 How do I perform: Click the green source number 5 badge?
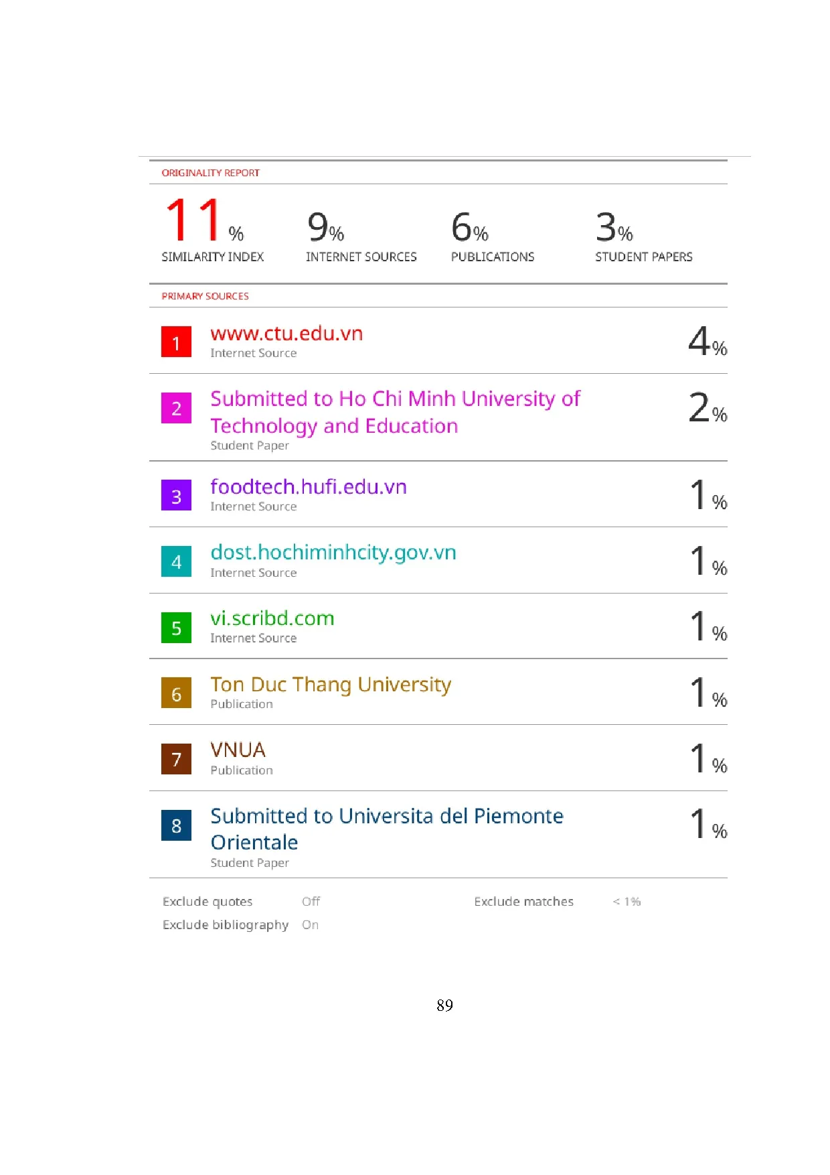[x=176, y=628]
